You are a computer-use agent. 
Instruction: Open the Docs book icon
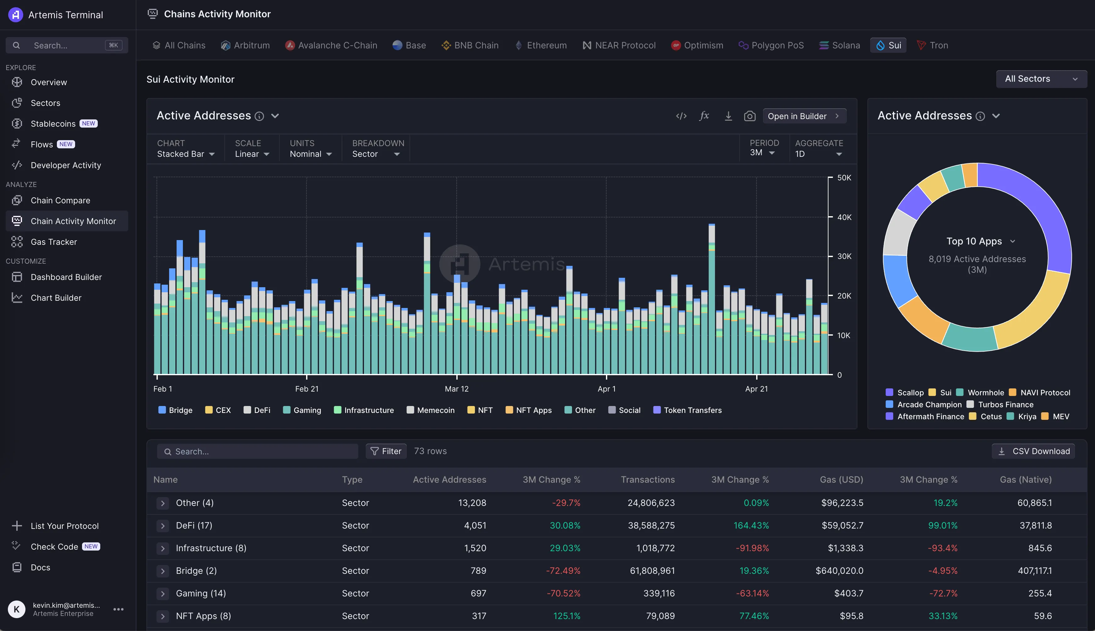pyautogui.click(x=17, y=567)
